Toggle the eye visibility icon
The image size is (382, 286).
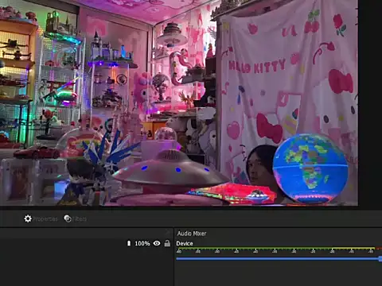157,243
